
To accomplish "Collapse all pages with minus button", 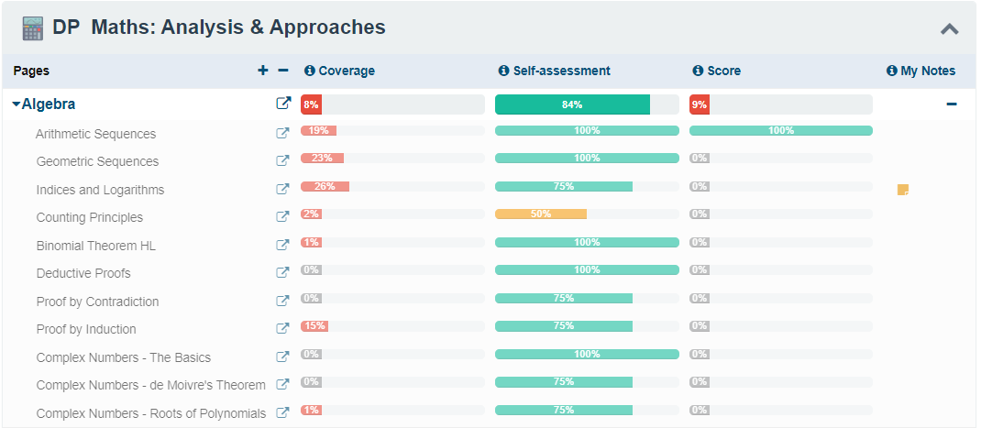I will point(283,70).
